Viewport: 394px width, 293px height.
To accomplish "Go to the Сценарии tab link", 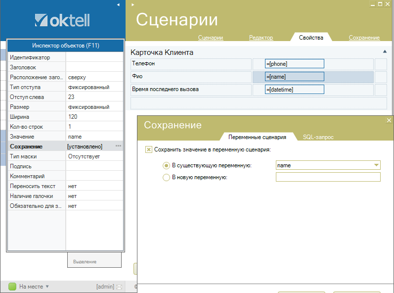I will [211, 38].
